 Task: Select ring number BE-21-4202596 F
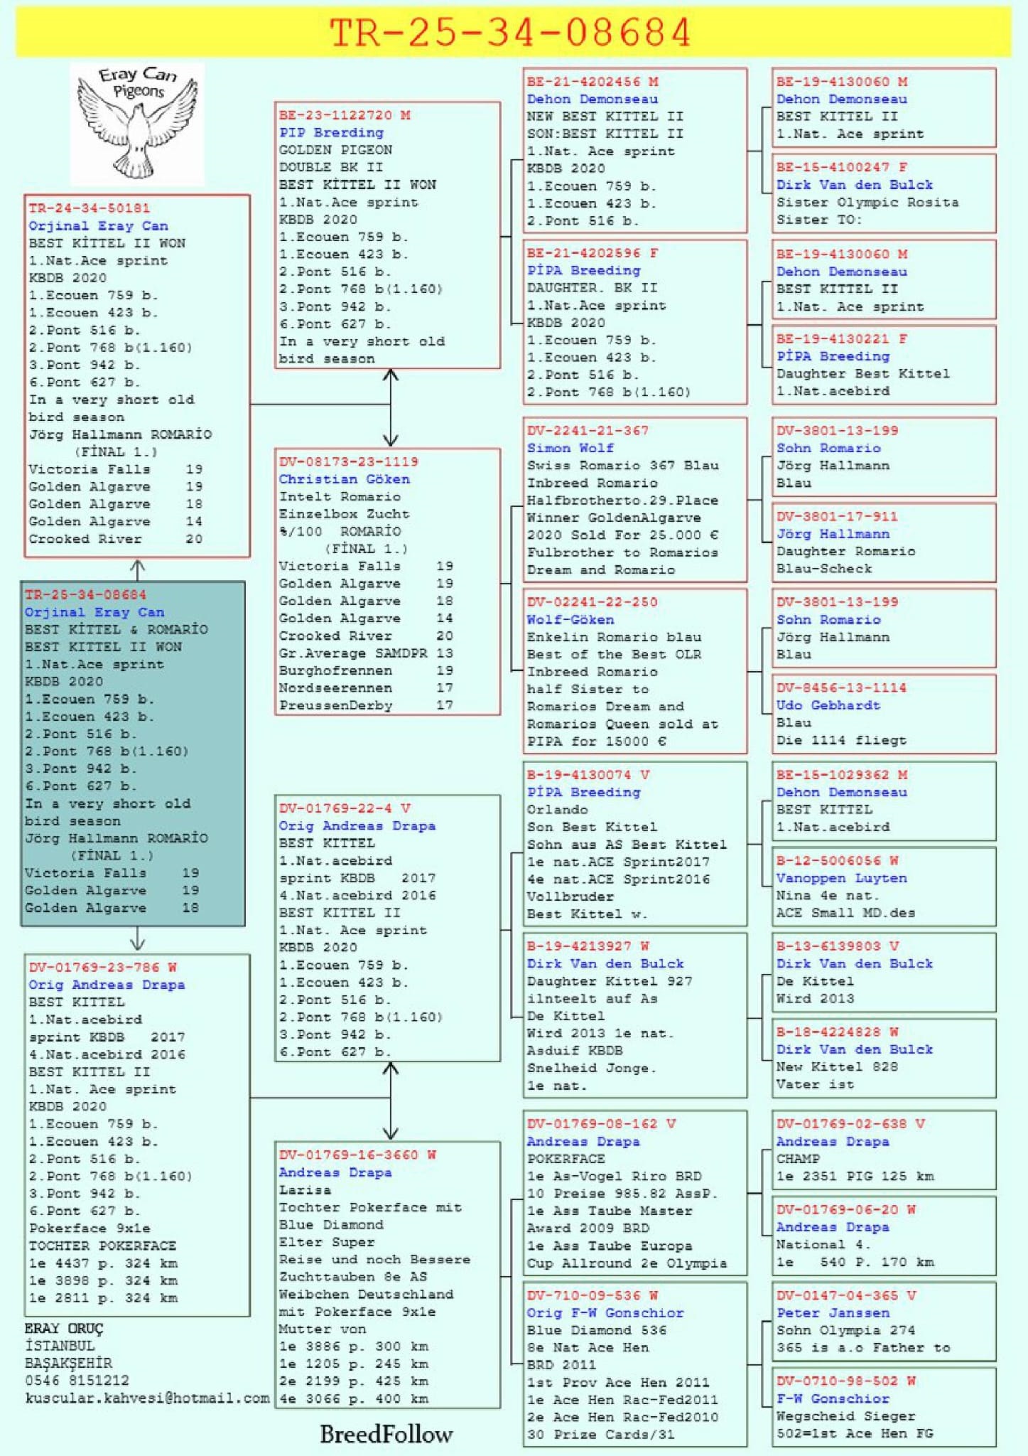coord(593,253)
